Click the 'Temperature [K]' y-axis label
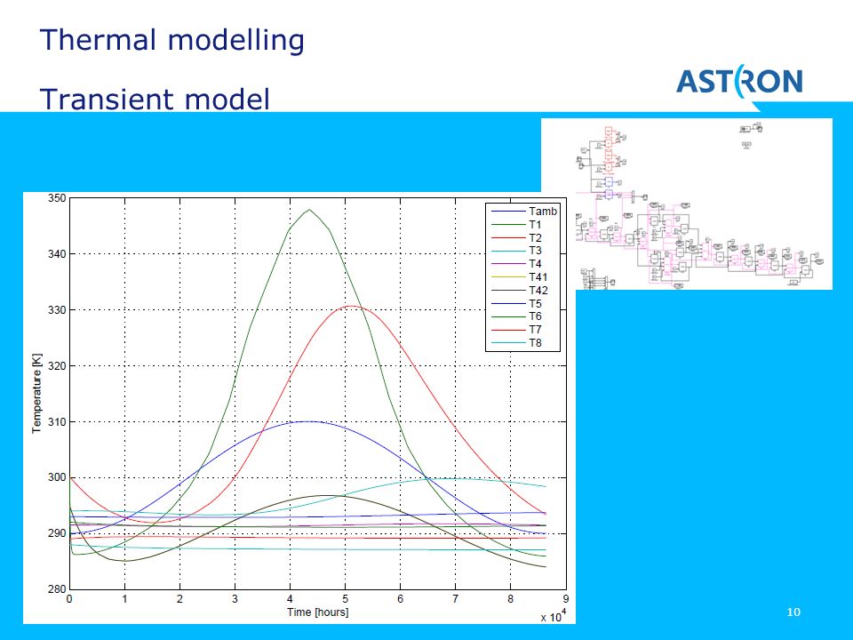The image size is (853, 640). (x=36, y=394)
